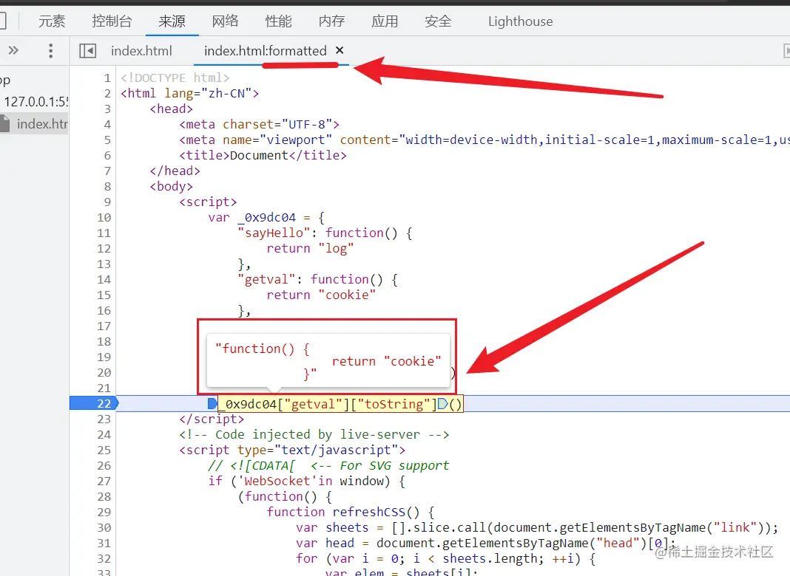Switch to the 性能 (Performance) tab
The width and height of the screenshot is (790, 576).
279,21
